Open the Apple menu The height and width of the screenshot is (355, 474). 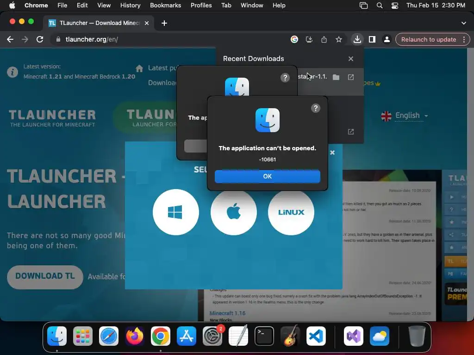12,6
